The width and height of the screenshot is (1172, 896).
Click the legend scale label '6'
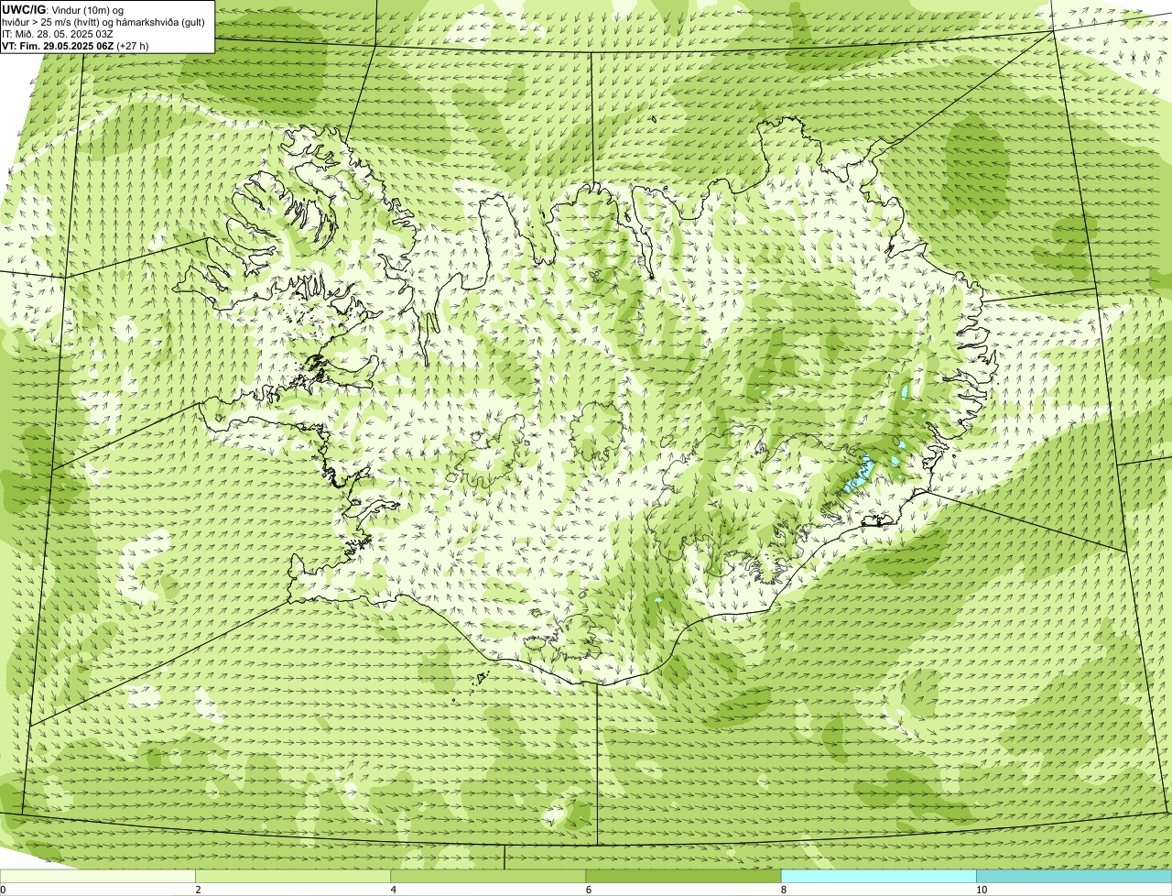click(x=589, y=890)
